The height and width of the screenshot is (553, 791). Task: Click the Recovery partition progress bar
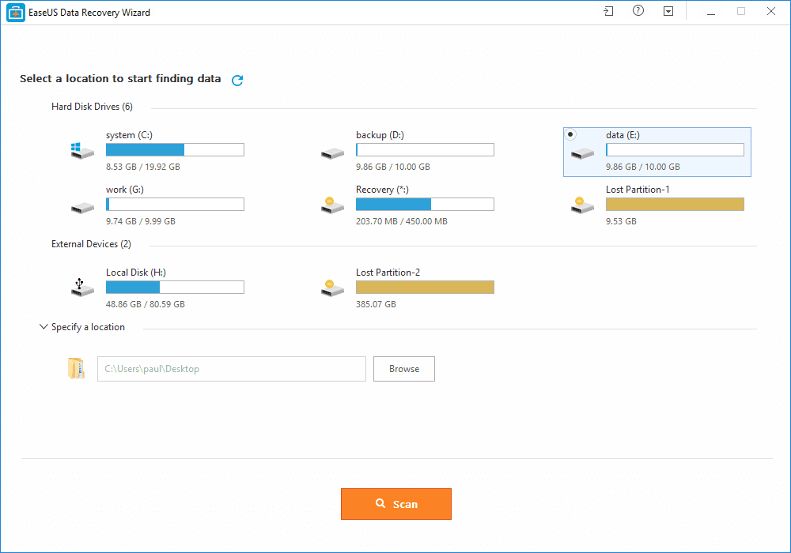coord(425,204)
